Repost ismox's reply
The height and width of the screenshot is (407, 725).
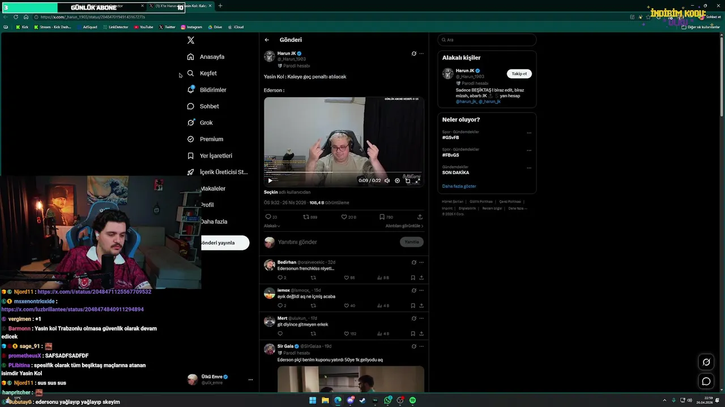(313, 306)
